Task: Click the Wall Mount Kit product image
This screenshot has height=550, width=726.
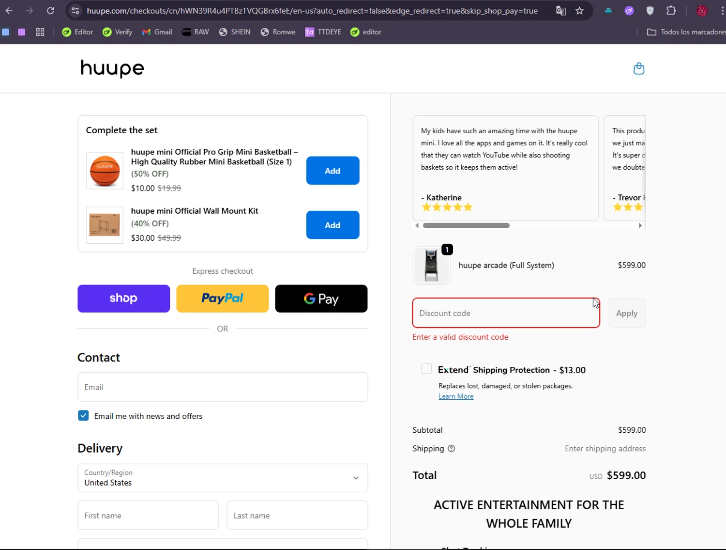Action: pos(105,225)
